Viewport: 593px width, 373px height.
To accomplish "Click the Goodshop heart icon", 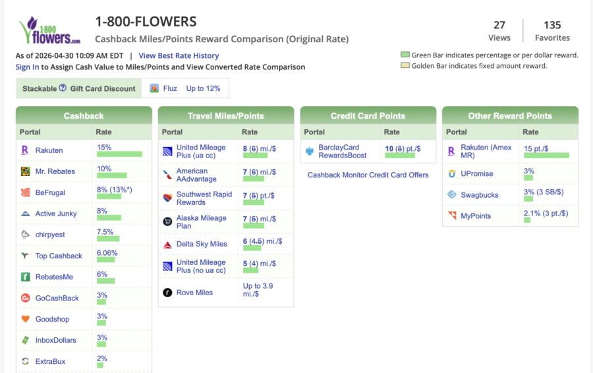I will coord(25,319).
